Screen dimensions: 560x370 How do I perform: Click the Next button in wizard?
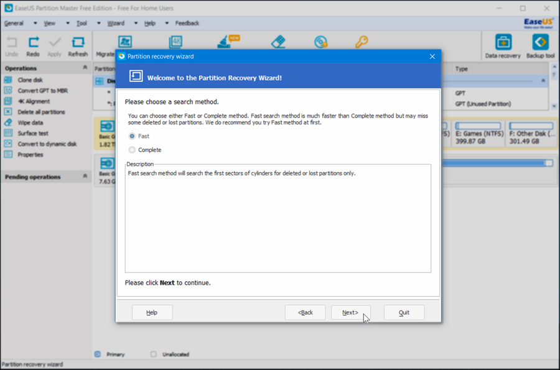point(351,313)
